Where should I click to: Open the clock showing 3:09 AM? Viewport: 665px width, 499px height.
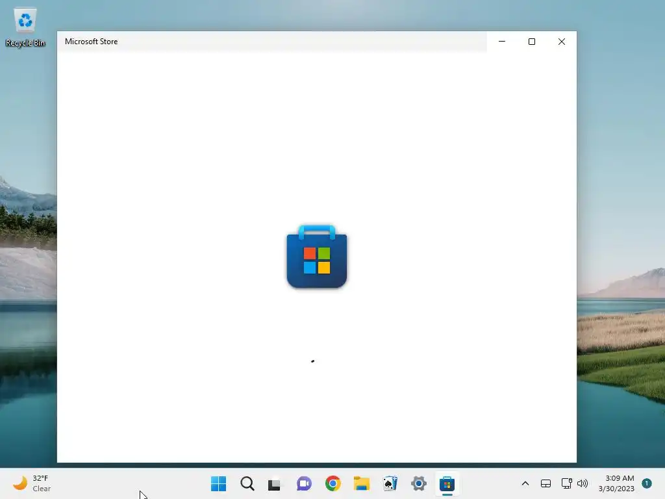point(616,483)
